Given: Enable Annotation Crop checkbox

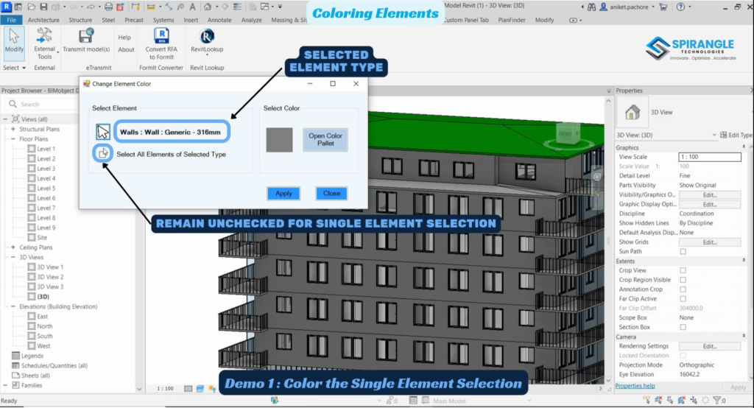Looking at the screenshot, I should point(683,289).
